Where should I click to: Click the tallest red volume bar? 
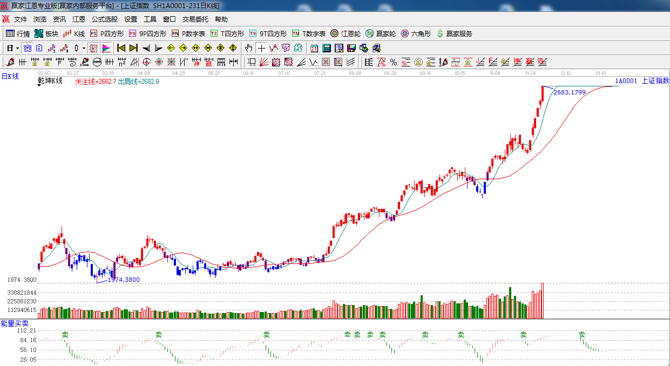pyautogui.click(x=542, y=301)
